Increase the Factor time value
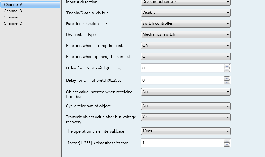 (x=227, y=141)
